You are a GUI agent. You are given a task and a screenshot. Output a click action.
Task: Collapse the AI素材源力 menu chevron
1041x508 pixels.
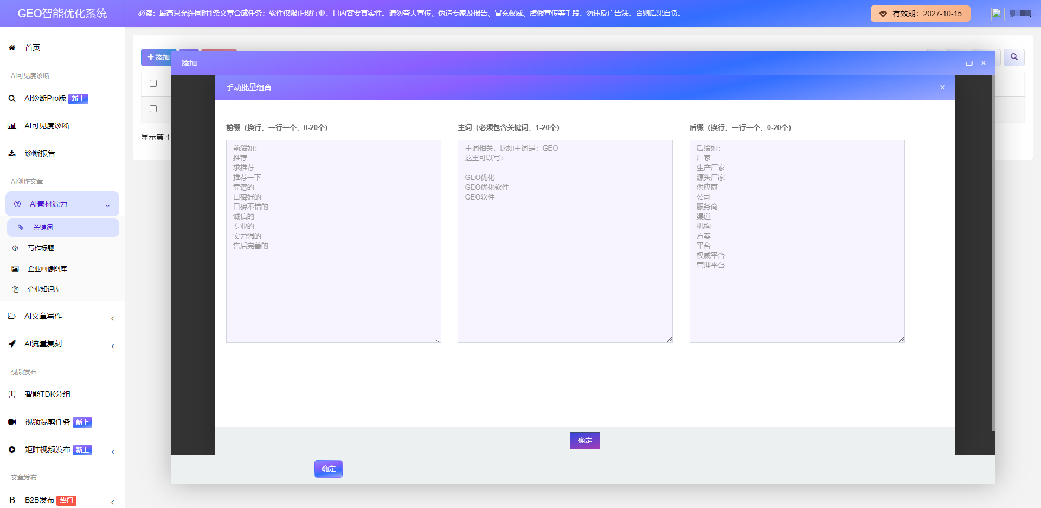coord(107,205)
